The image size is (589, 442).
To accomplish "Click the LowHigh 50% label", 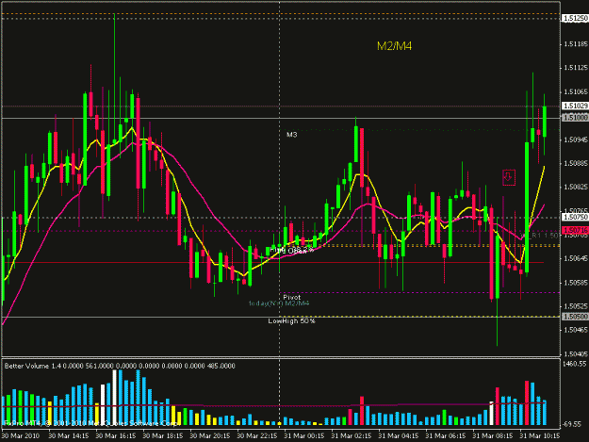I will 291,321.
